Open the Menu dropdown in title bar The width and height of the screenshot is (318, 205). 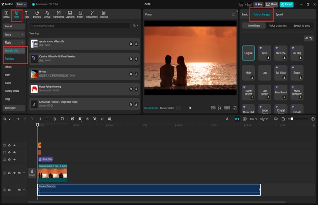[x=21, y=4]
